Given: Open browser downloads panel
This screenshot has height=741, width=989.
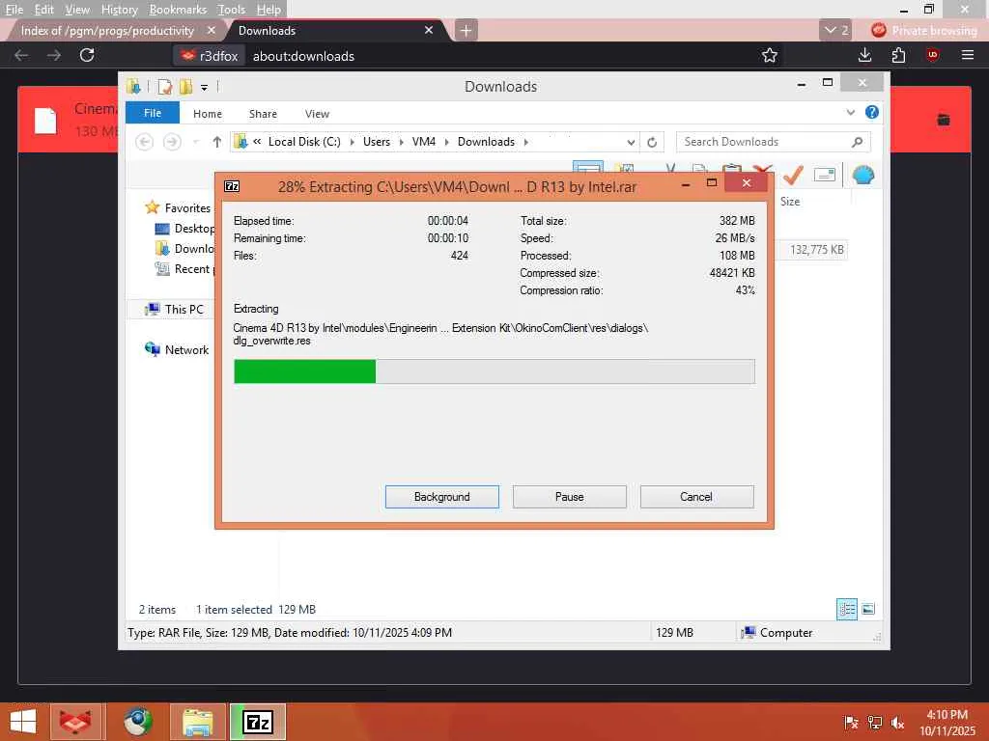Looking at the screenshot, I should 864,55.
